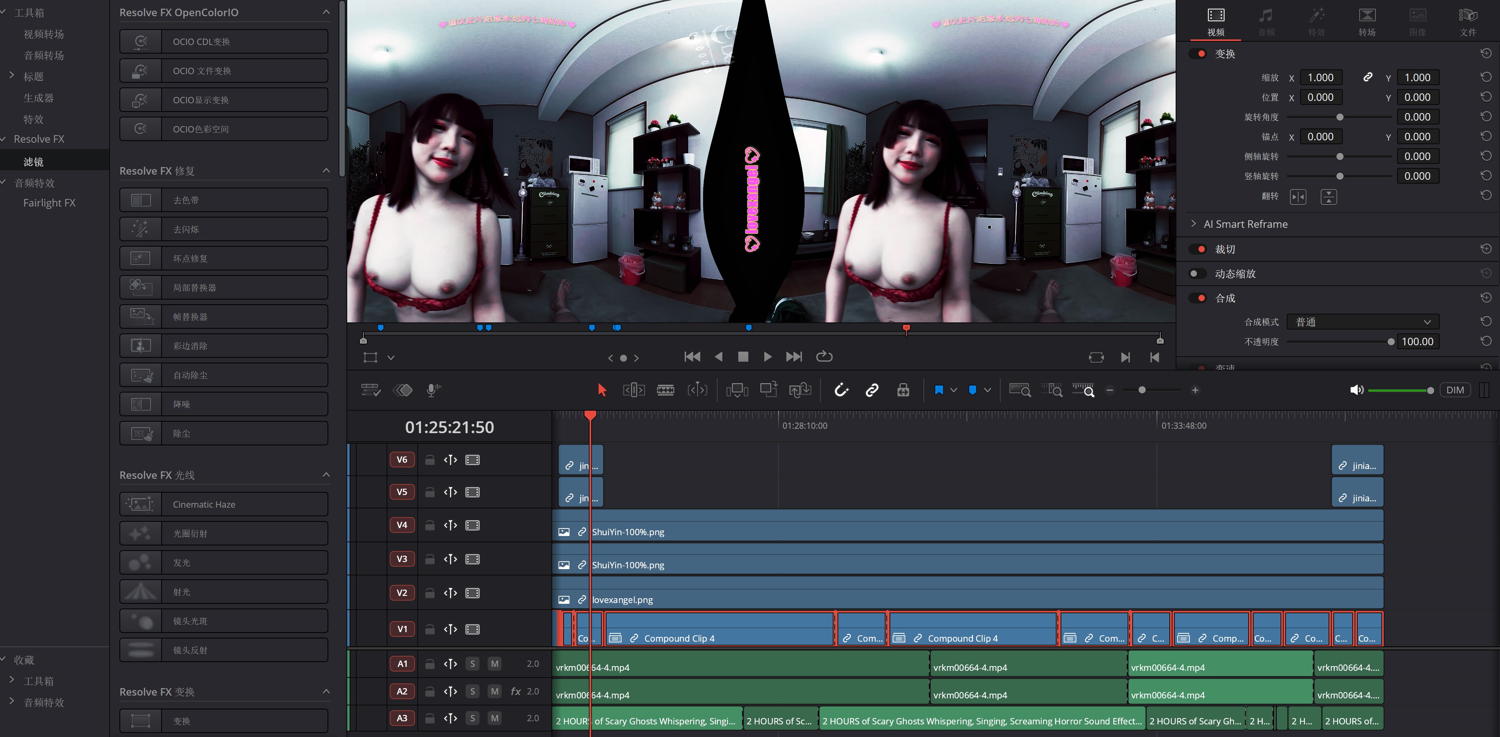Toggle linked selection chain icon
The width and height of the screenshot is (1500, 737).
click(872, 390)
